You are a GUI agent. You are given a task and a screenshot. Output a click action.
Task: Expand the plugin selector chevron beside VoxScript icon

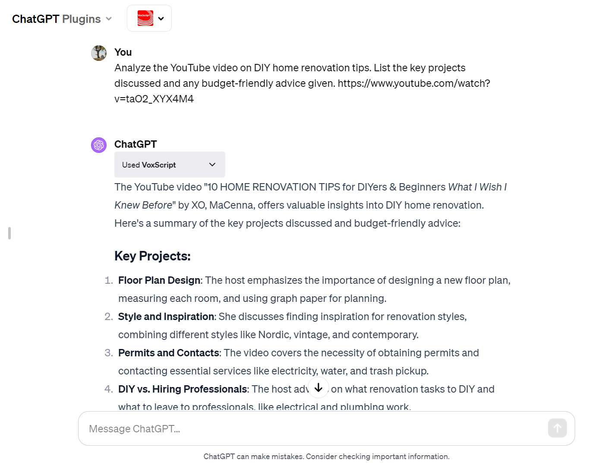pyautogui.click(x=161, y=19)
